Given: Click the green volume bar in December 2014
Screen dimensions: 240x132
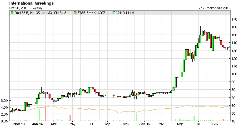Looking at the screenshot, I should click(x=136, y=117).
